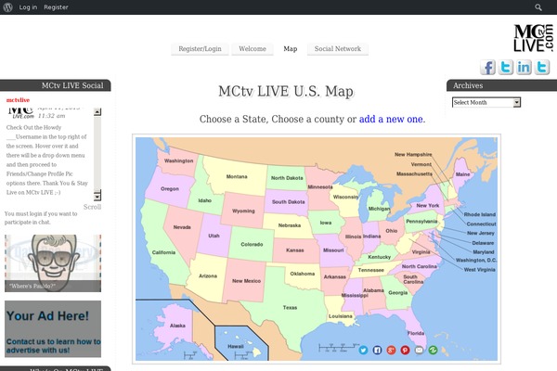Choose Florida on the map

point(416,333)
